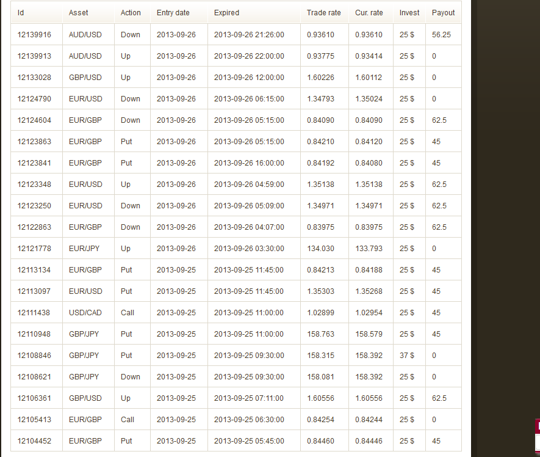Image resolution: width=540 pixels, height=457 pixels.
Task: Click the 37 $ invest value
Action: coord(407,355)
